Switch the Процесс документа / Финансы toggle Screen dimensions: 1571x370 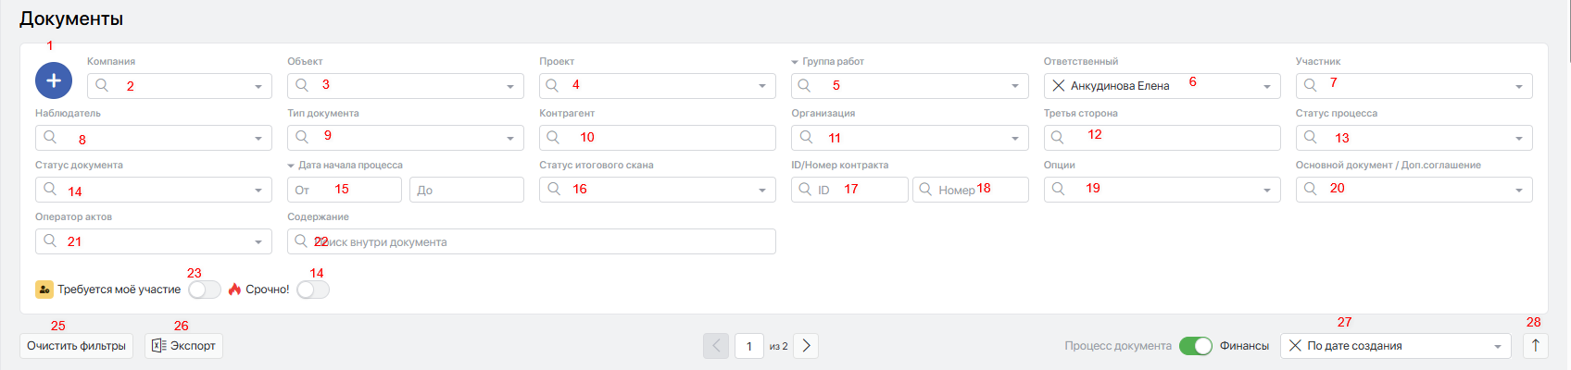[1196, 346]
